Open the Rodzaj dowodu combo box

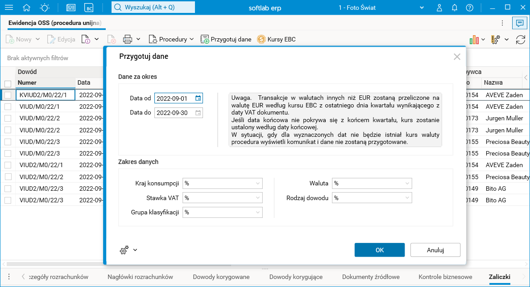click(372, 198)
